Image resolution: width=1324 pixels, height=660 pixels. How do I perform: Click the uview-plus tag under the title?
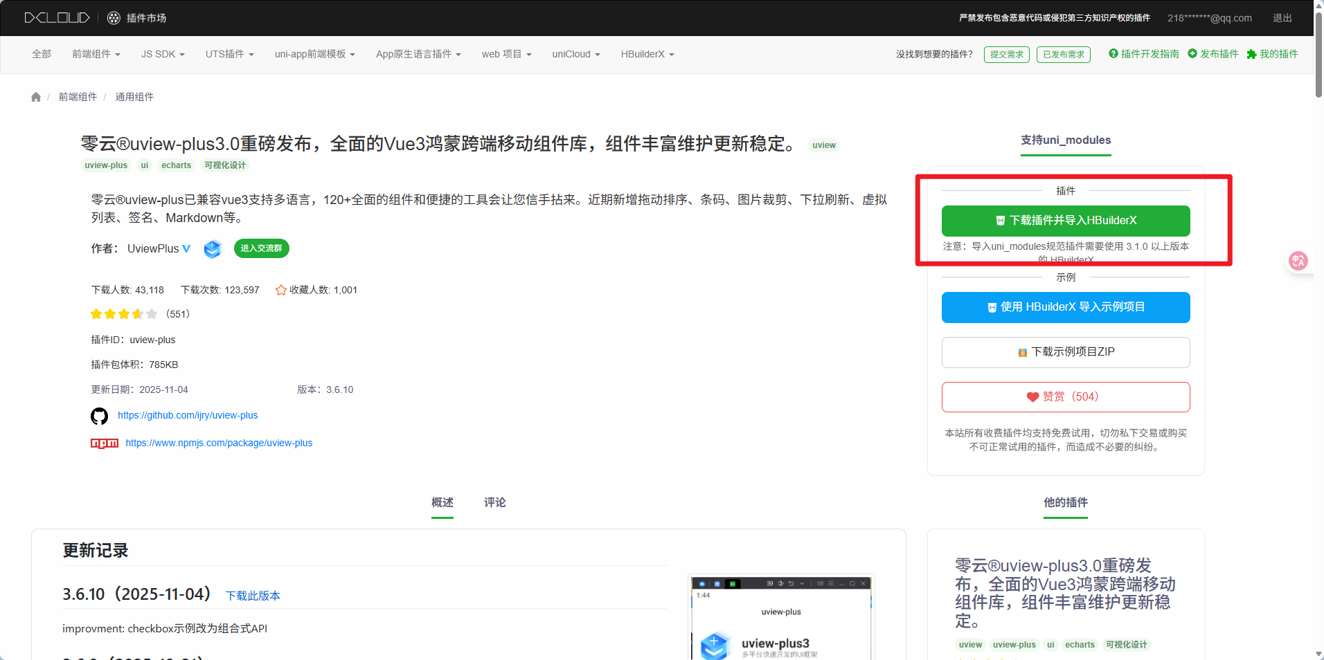pos(106,165)
